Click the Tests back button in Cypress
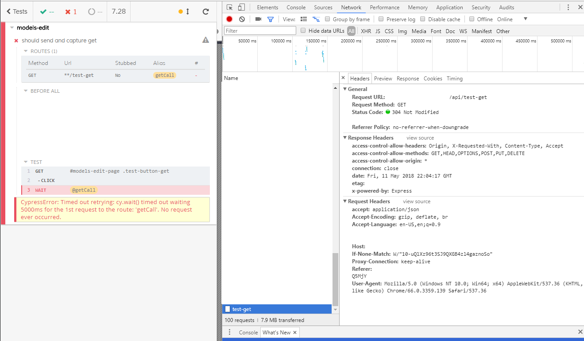 [x=16, y=11]
